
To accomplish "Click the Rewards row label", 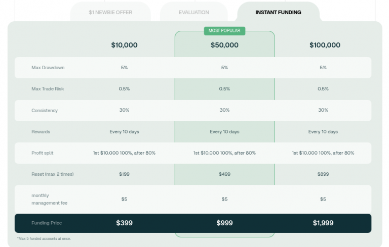I will pyautogui.click(x=41, y=132).
